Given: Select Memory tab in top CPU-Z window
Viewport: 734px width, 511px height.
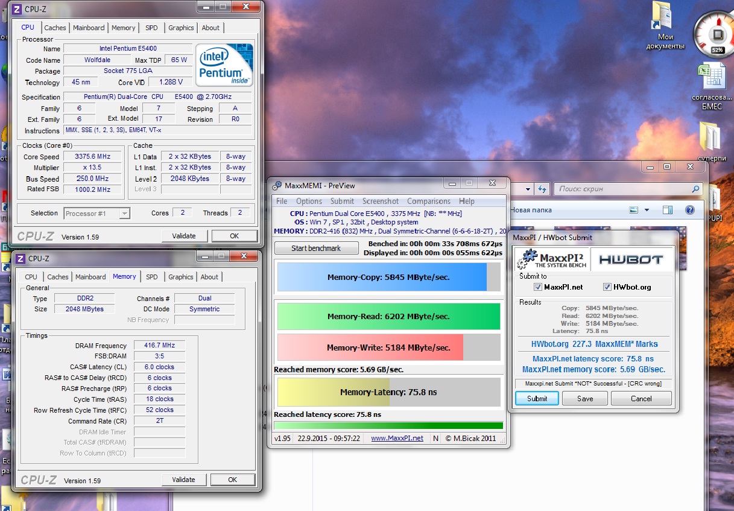Looking at the screenshot, I should tap(123, 28).
